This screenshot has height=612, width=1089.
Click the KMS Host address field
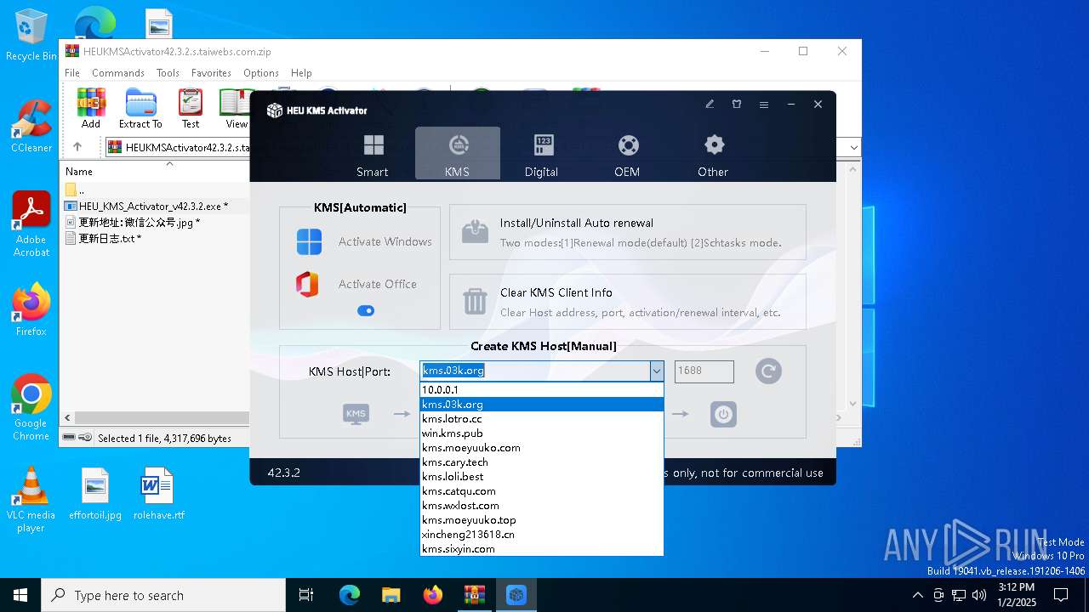pyautogui.click(x=535, y=371)
